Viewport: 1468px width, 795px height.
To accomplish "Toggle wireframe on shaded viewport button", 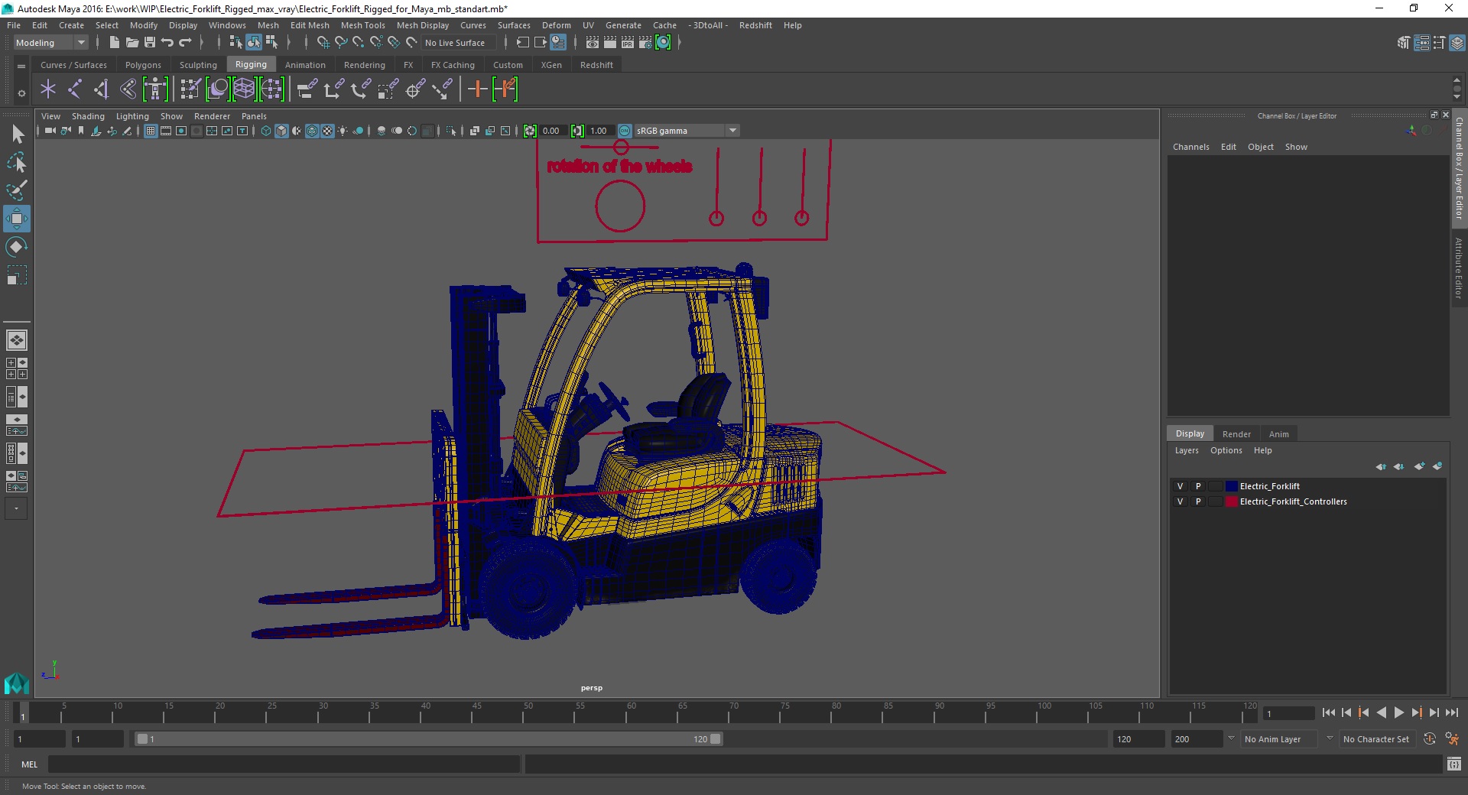I will (312, 131).
